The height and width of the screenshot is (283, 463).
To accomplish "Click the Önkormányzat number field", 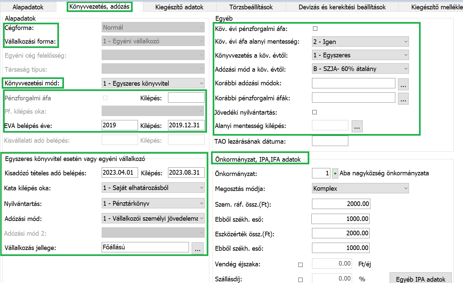I will point(321,173).
